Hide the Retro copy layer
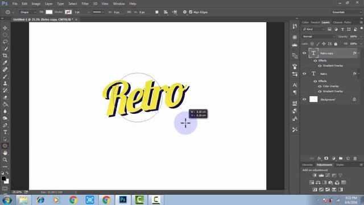 point(304,53)
